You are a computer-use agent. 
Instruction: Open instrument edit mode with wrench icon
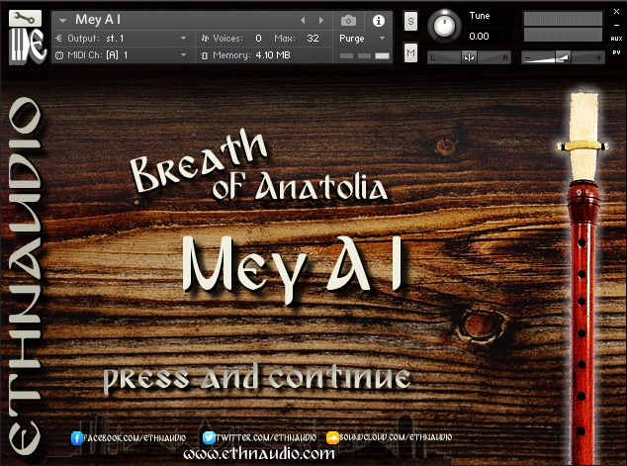(x=25, y=18)
